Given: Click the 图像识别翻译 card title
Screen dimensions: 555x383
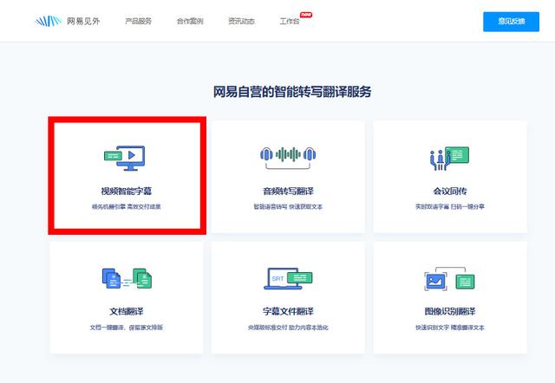Looking at the screenshot, I should pos(450,312).
